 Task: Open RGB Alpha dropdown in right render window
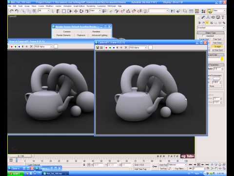[138, 47]
